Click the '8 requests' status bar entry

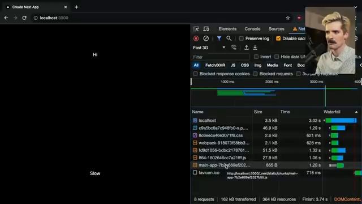pos(204,199)
